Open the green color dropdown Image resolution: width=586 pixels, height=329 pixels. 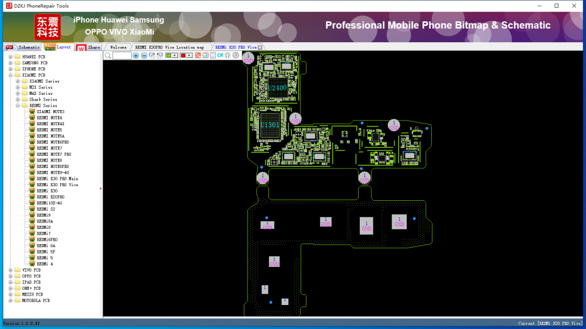click(x=175, y=56)
